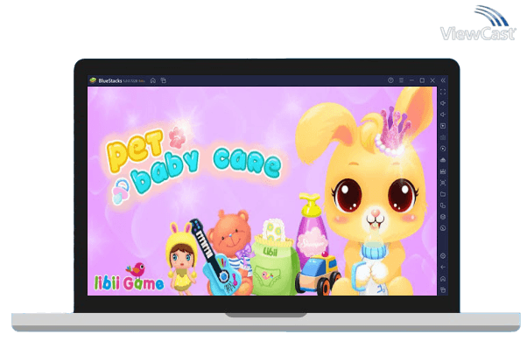The height and width of the screenshot is (362, 527).
Task: Toggle full screen mode in sidebar
Action: 443,92
